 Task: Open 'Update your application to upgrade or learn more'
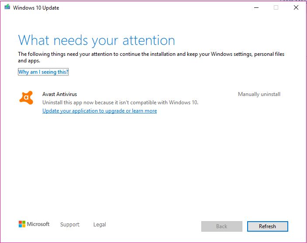tap(100, 111)
